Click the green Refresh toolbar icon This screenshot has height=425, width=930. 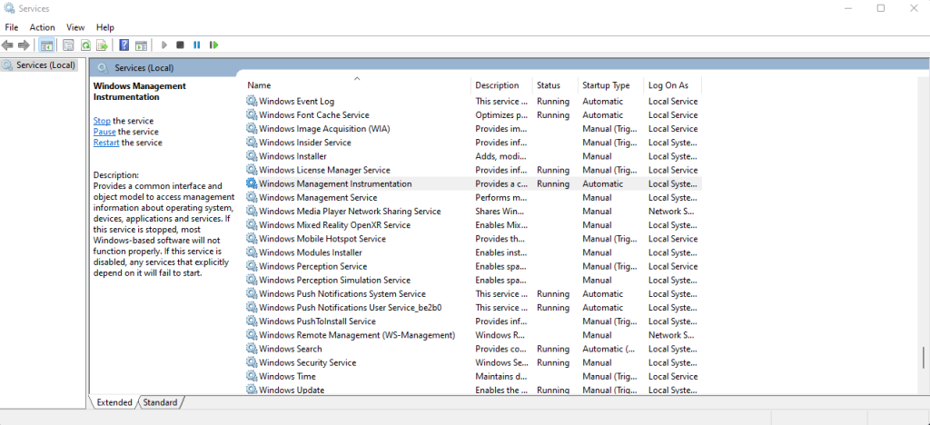85,45
